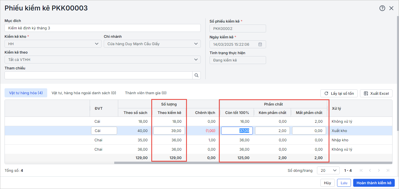This screenshot has width=399, height=189.
Task: Open the calendar icon in Ngày kiểm kê
Action: [260, 44]
